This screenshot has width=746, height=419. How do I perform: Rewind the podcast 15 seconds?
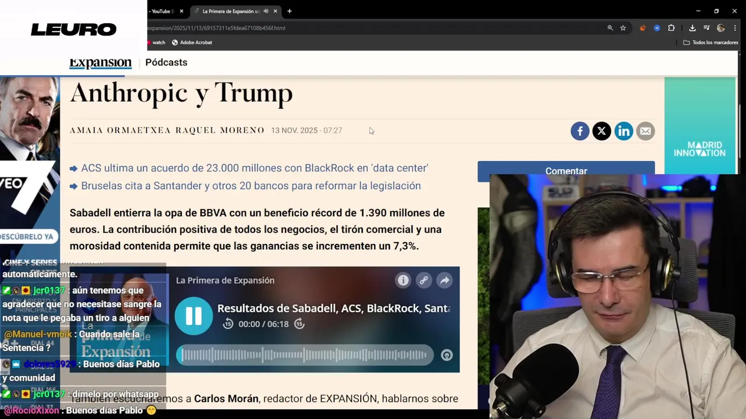228,324
